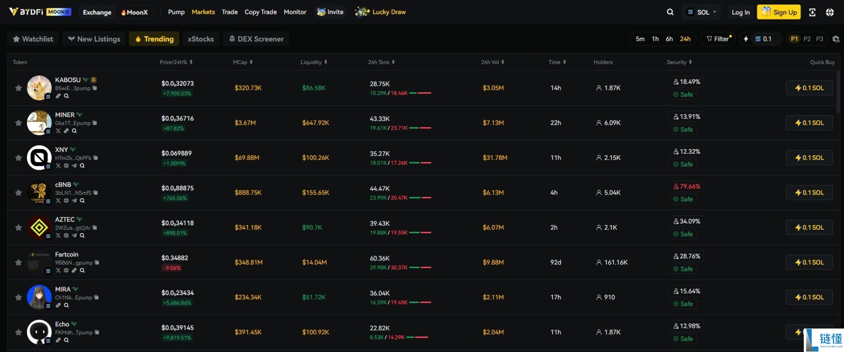
Task: Toggle the star for MIRA
Action: tap(18, 297)
